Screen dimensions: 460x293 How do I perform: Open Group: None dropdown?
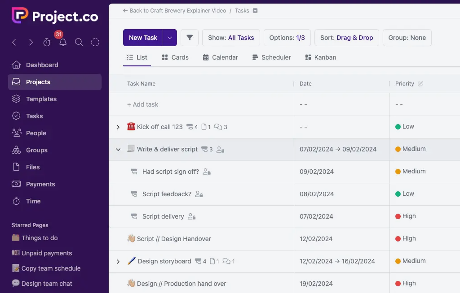coord(407,38)
